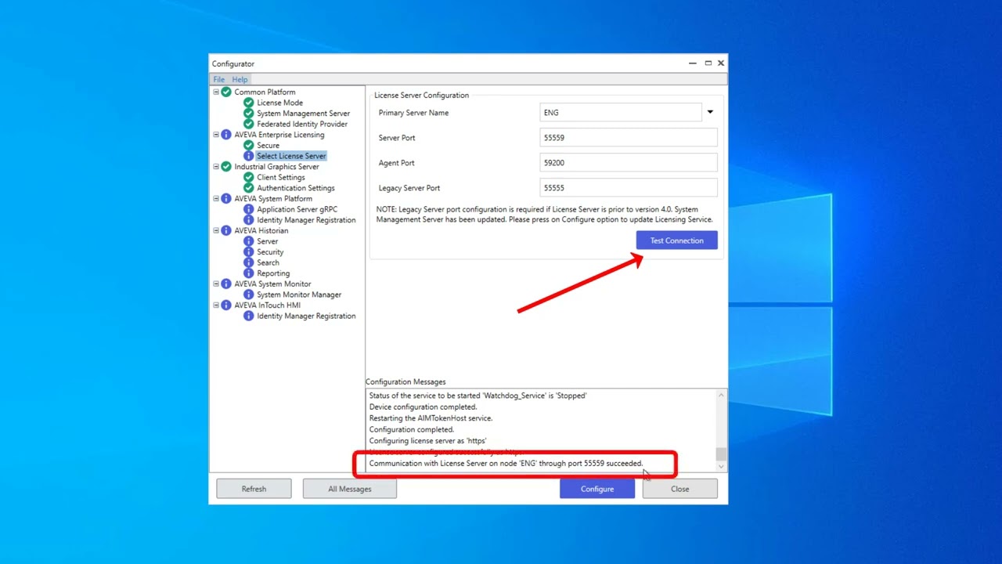Click info icon beside System Monitor Manager

[248, 295]
